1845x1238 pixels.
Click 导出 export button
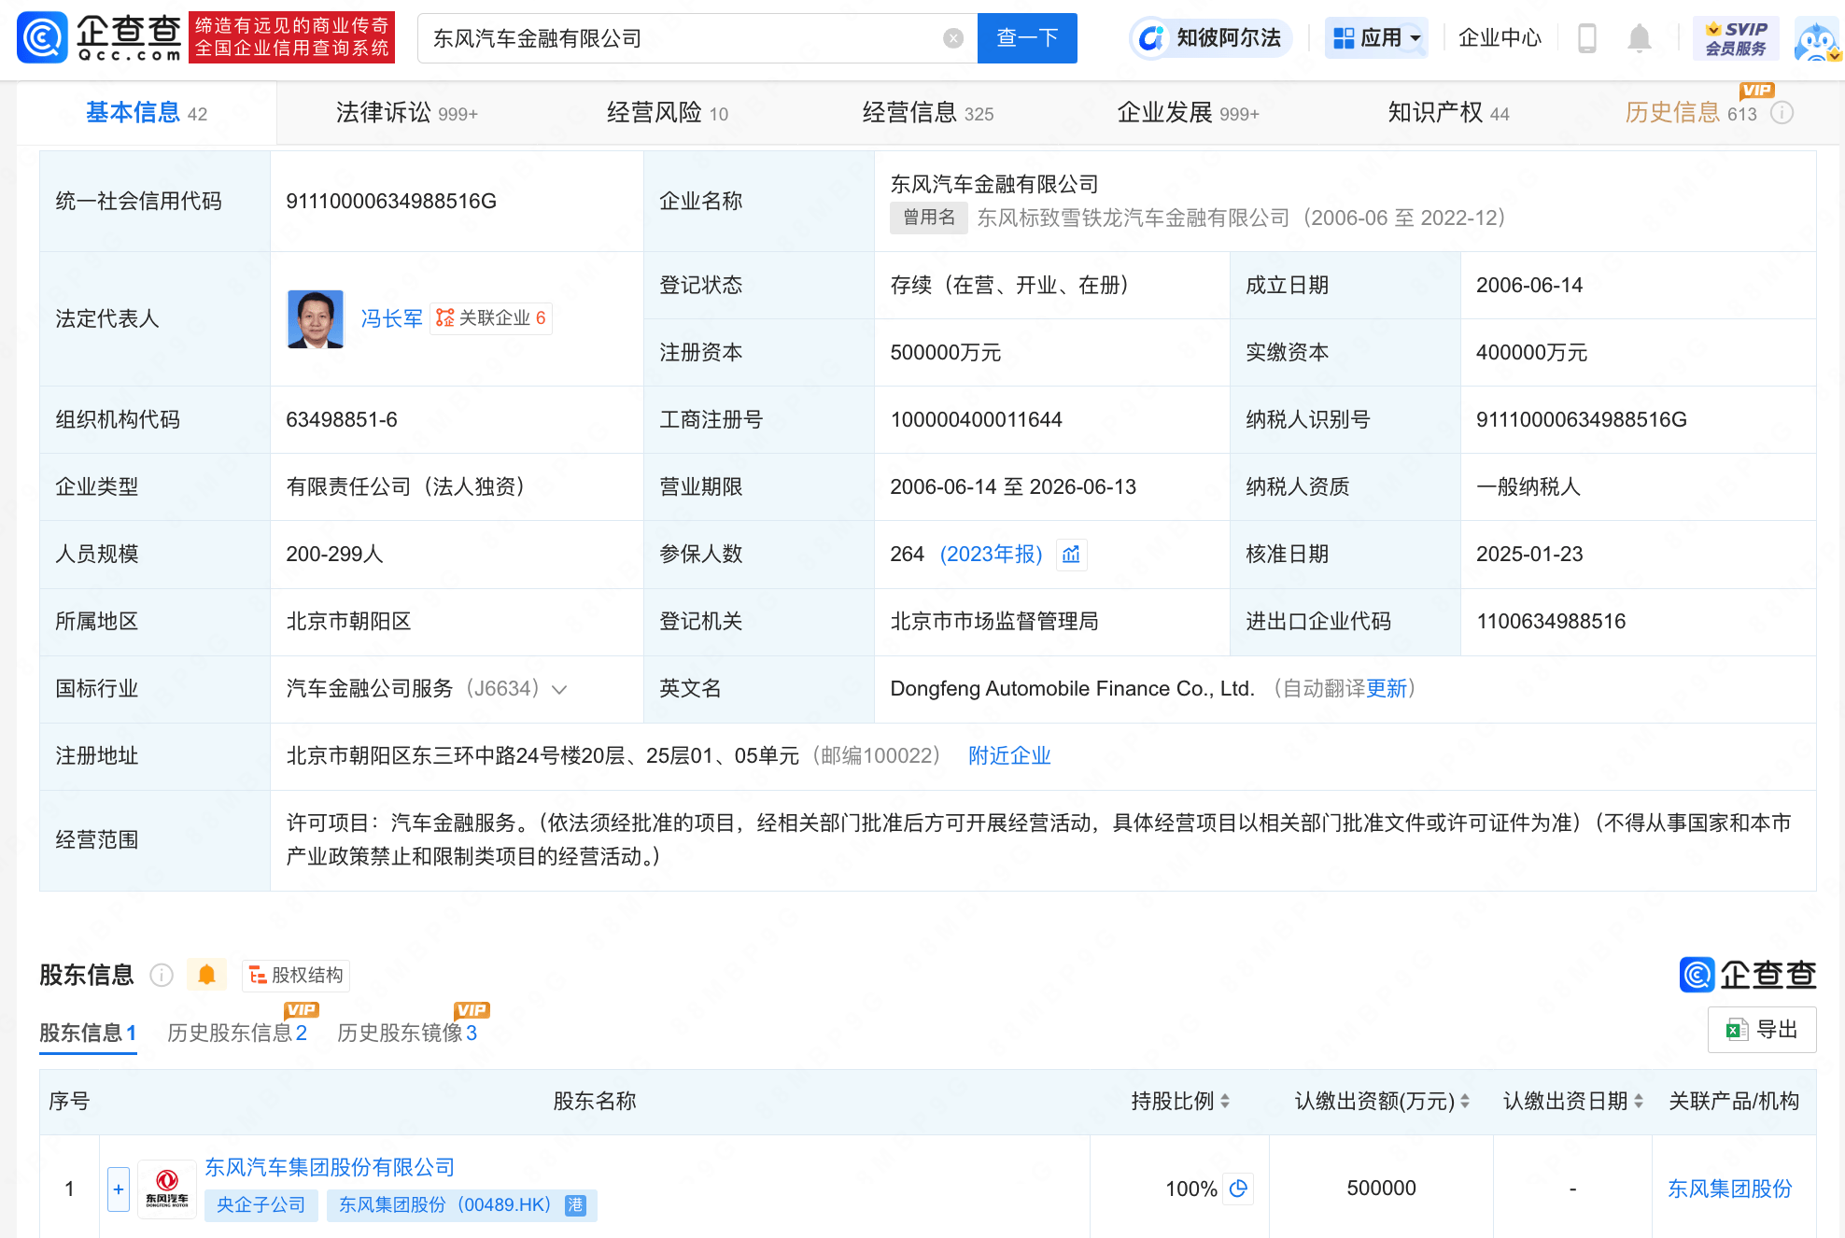[x=1762, y=1030]
